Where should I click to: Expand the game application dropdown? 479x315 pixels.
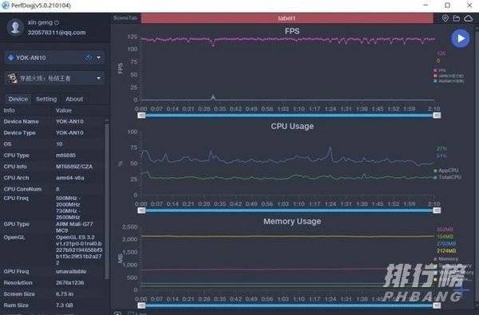99,78
